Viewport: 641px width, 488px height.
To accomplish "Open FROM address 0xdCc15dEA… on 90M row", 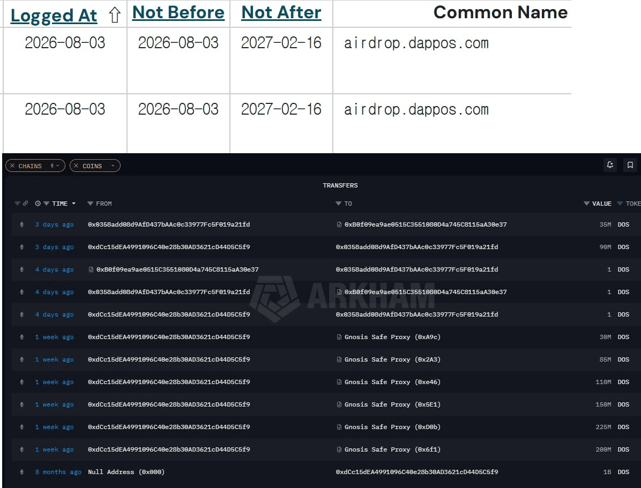I will pyautogui.click(x=169, y=247).
